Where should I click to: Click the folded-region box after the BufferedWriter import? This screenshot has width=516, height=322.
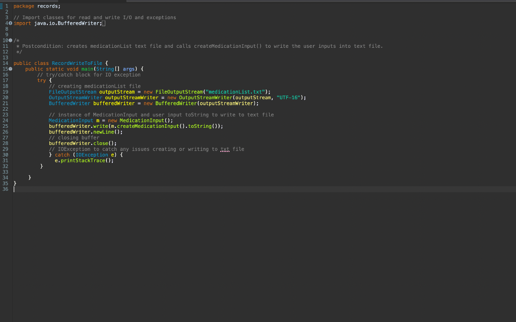[103, 23]
